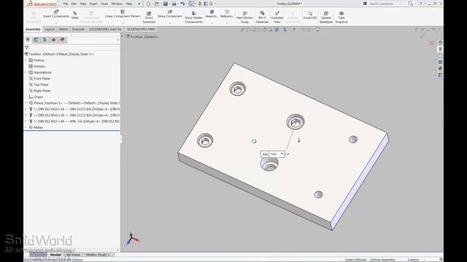Screen dimensions: 467x262
Task: Expand the Plosca_Toolbox component node
Action: [x=26, y=103]
